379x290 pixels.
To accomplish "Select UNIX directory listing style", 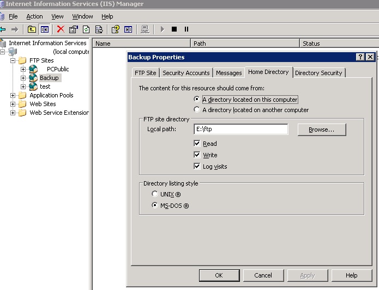I will pyautogui.click(x=155, y=194).
